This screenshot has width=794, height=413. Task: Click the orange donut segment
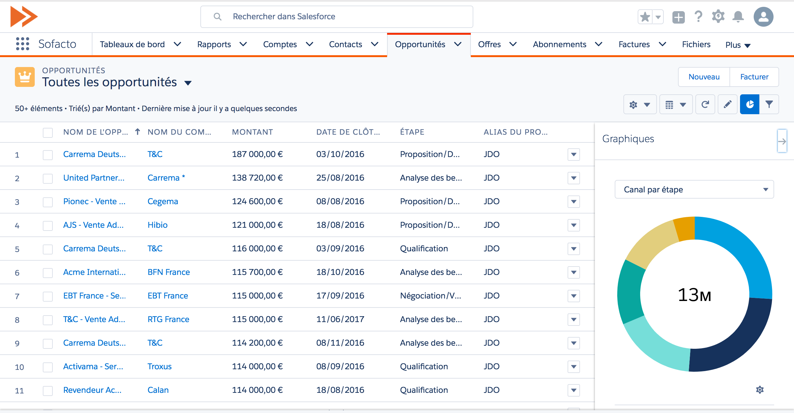pos(686,229)
